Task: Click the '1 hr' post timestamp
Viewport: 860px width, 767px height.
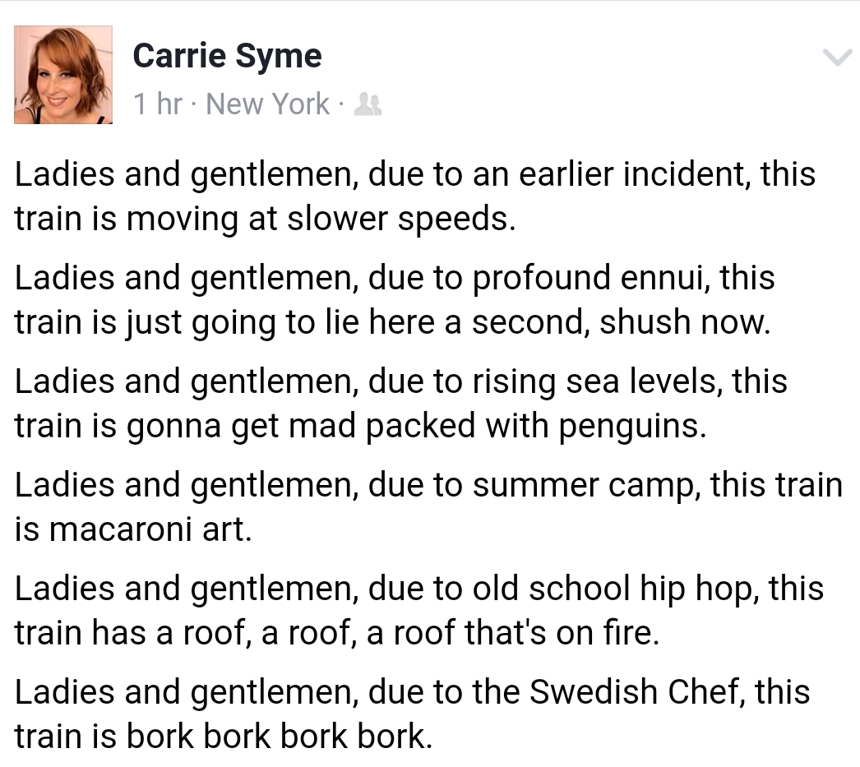Action: (157, 104)
